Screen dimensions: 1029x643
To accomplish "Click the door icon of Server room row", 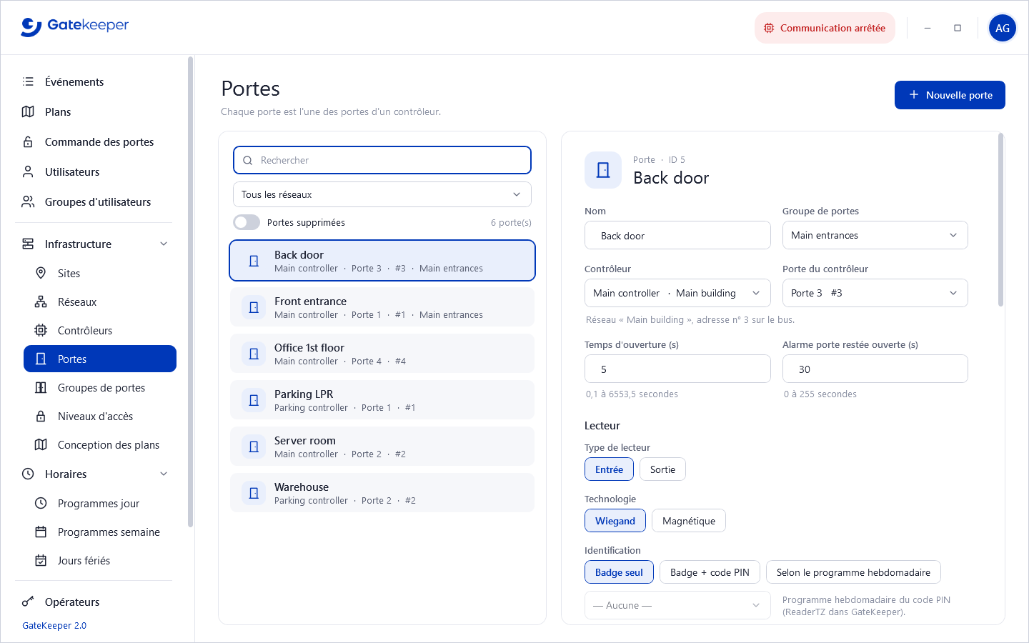I will pos(254,447).
